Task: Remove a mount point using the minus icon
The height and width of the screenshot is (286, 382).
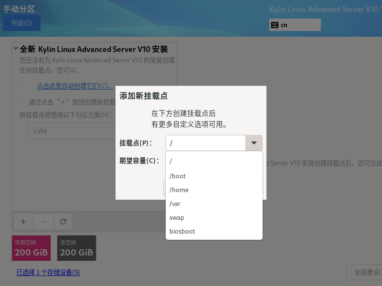Action: tap(43, 222)
